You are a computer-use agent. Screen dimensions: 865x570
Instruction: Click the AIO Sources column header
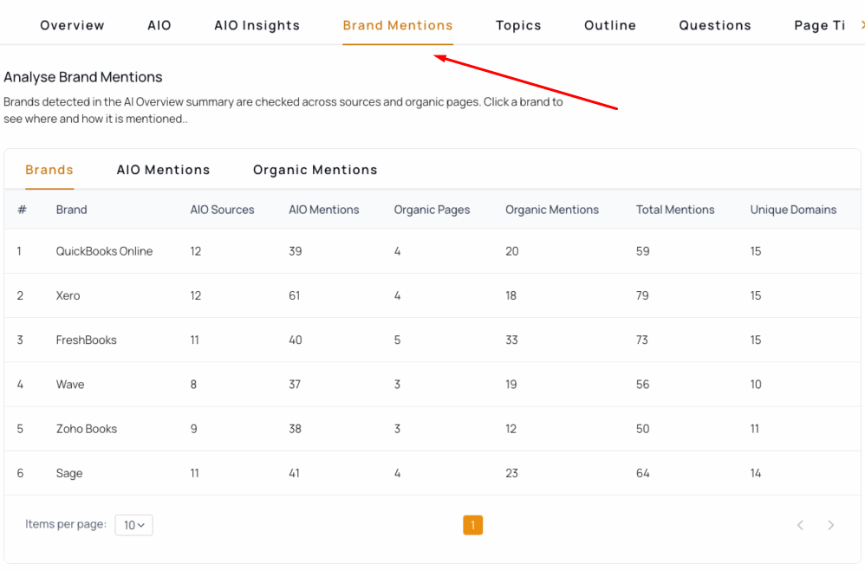tap(223, 210)
